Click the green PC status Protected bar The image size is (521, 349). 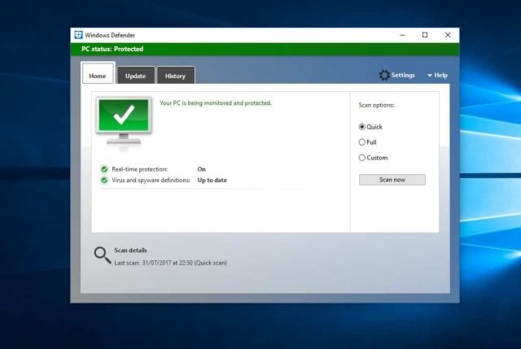click(x=260, y=49)
